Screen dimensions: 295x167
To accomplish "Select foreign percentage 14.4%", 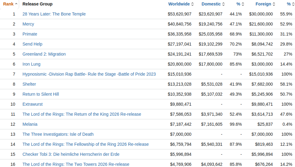I will tap(286, 64).
